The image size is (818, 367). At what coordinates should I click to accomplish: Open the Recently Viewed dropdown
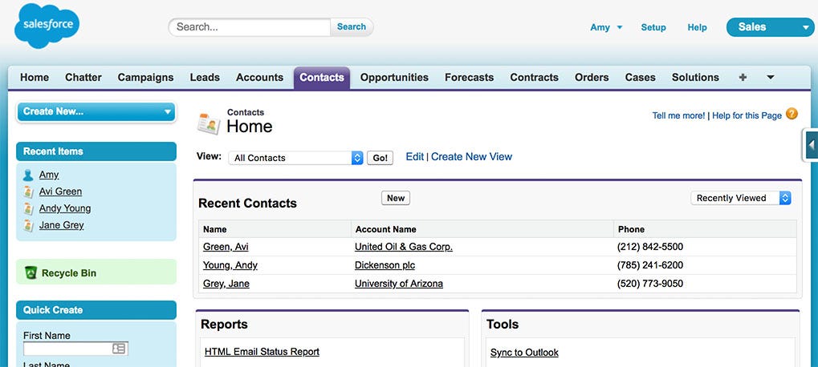(741, 199)
